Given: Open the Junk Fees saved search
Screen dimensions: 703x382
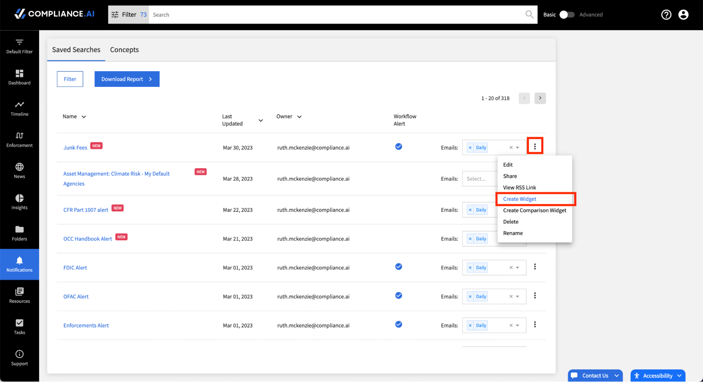Looking at the screenshot, I should point(75,148).
